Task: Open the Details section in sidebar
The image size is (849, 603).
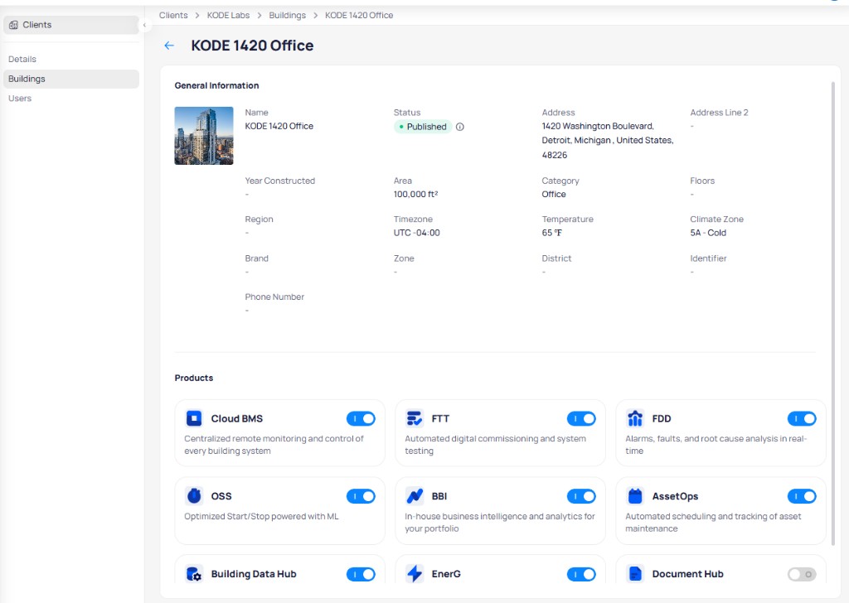Action: [x=71, y=59]
